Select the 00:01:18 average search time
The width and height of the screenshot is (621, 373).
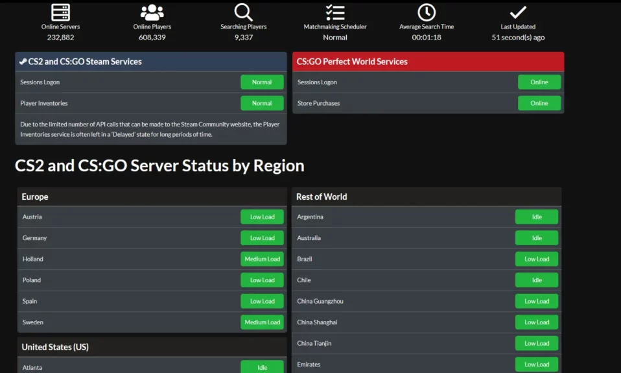click(427, 37)
